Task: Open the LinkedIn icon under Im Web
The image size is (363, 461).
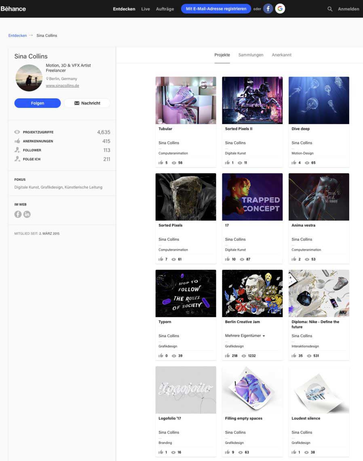Action: tap(27, 214)
